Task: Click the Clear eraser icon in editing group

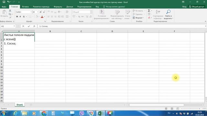Action: [x=149, y=18]
